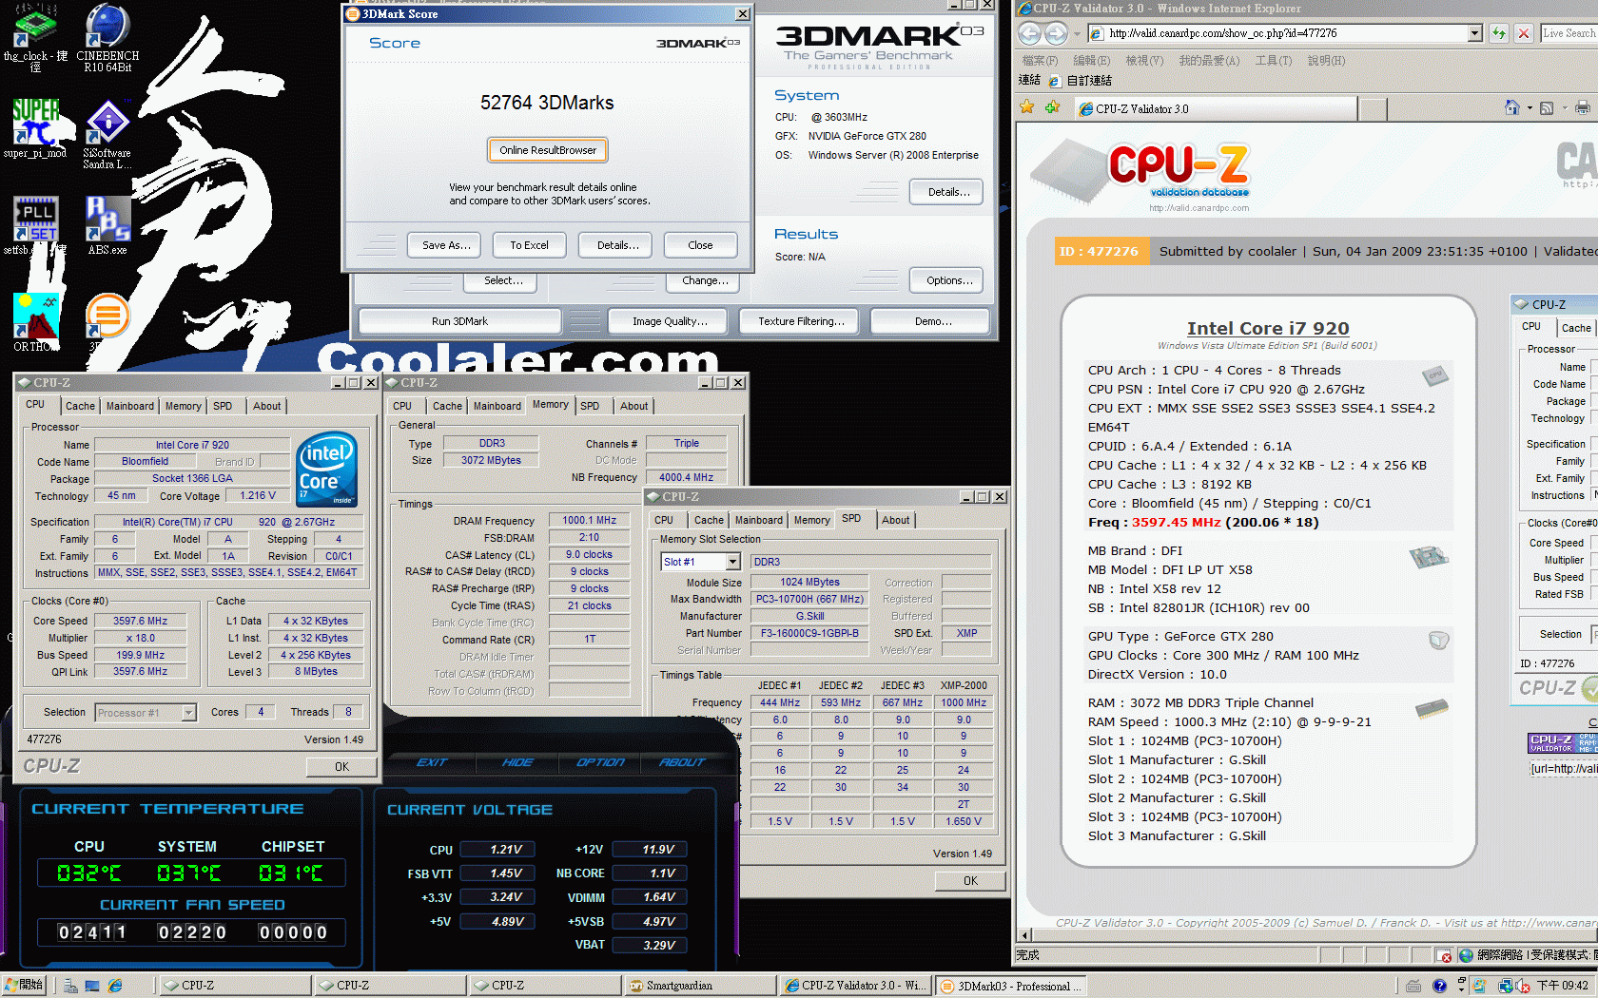Click the blue help icon in system tray
This screenshot has height=998, width=1598.
[x=1439, y=986]
